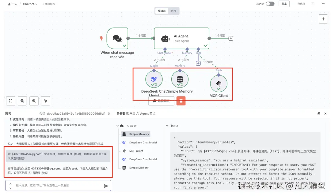
Task: Click the reply 邮件已成功发送至 in chat
Action: [x=58, y=171]
